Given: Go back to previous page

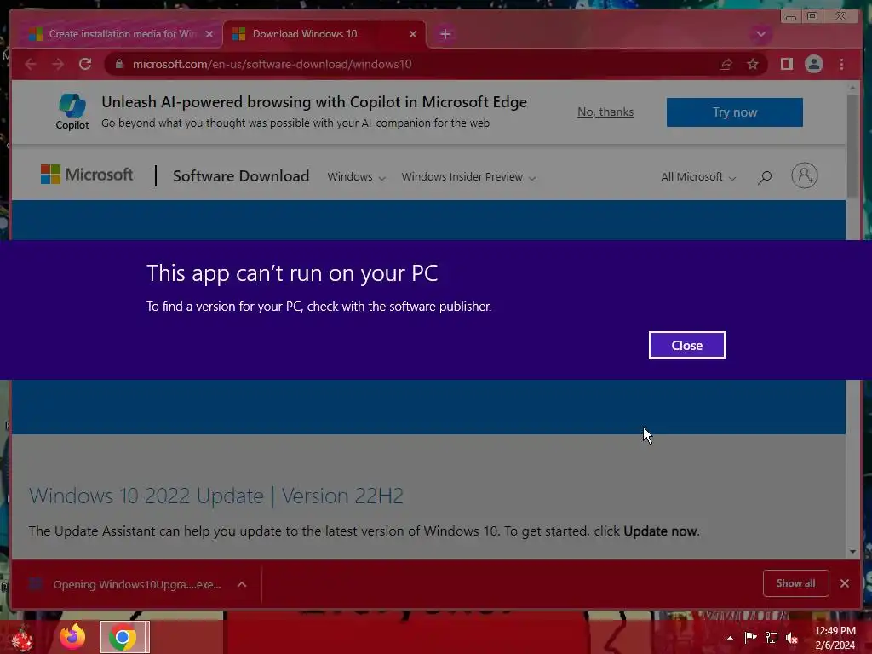Looking at the screenshot, I should pos(31,64).
